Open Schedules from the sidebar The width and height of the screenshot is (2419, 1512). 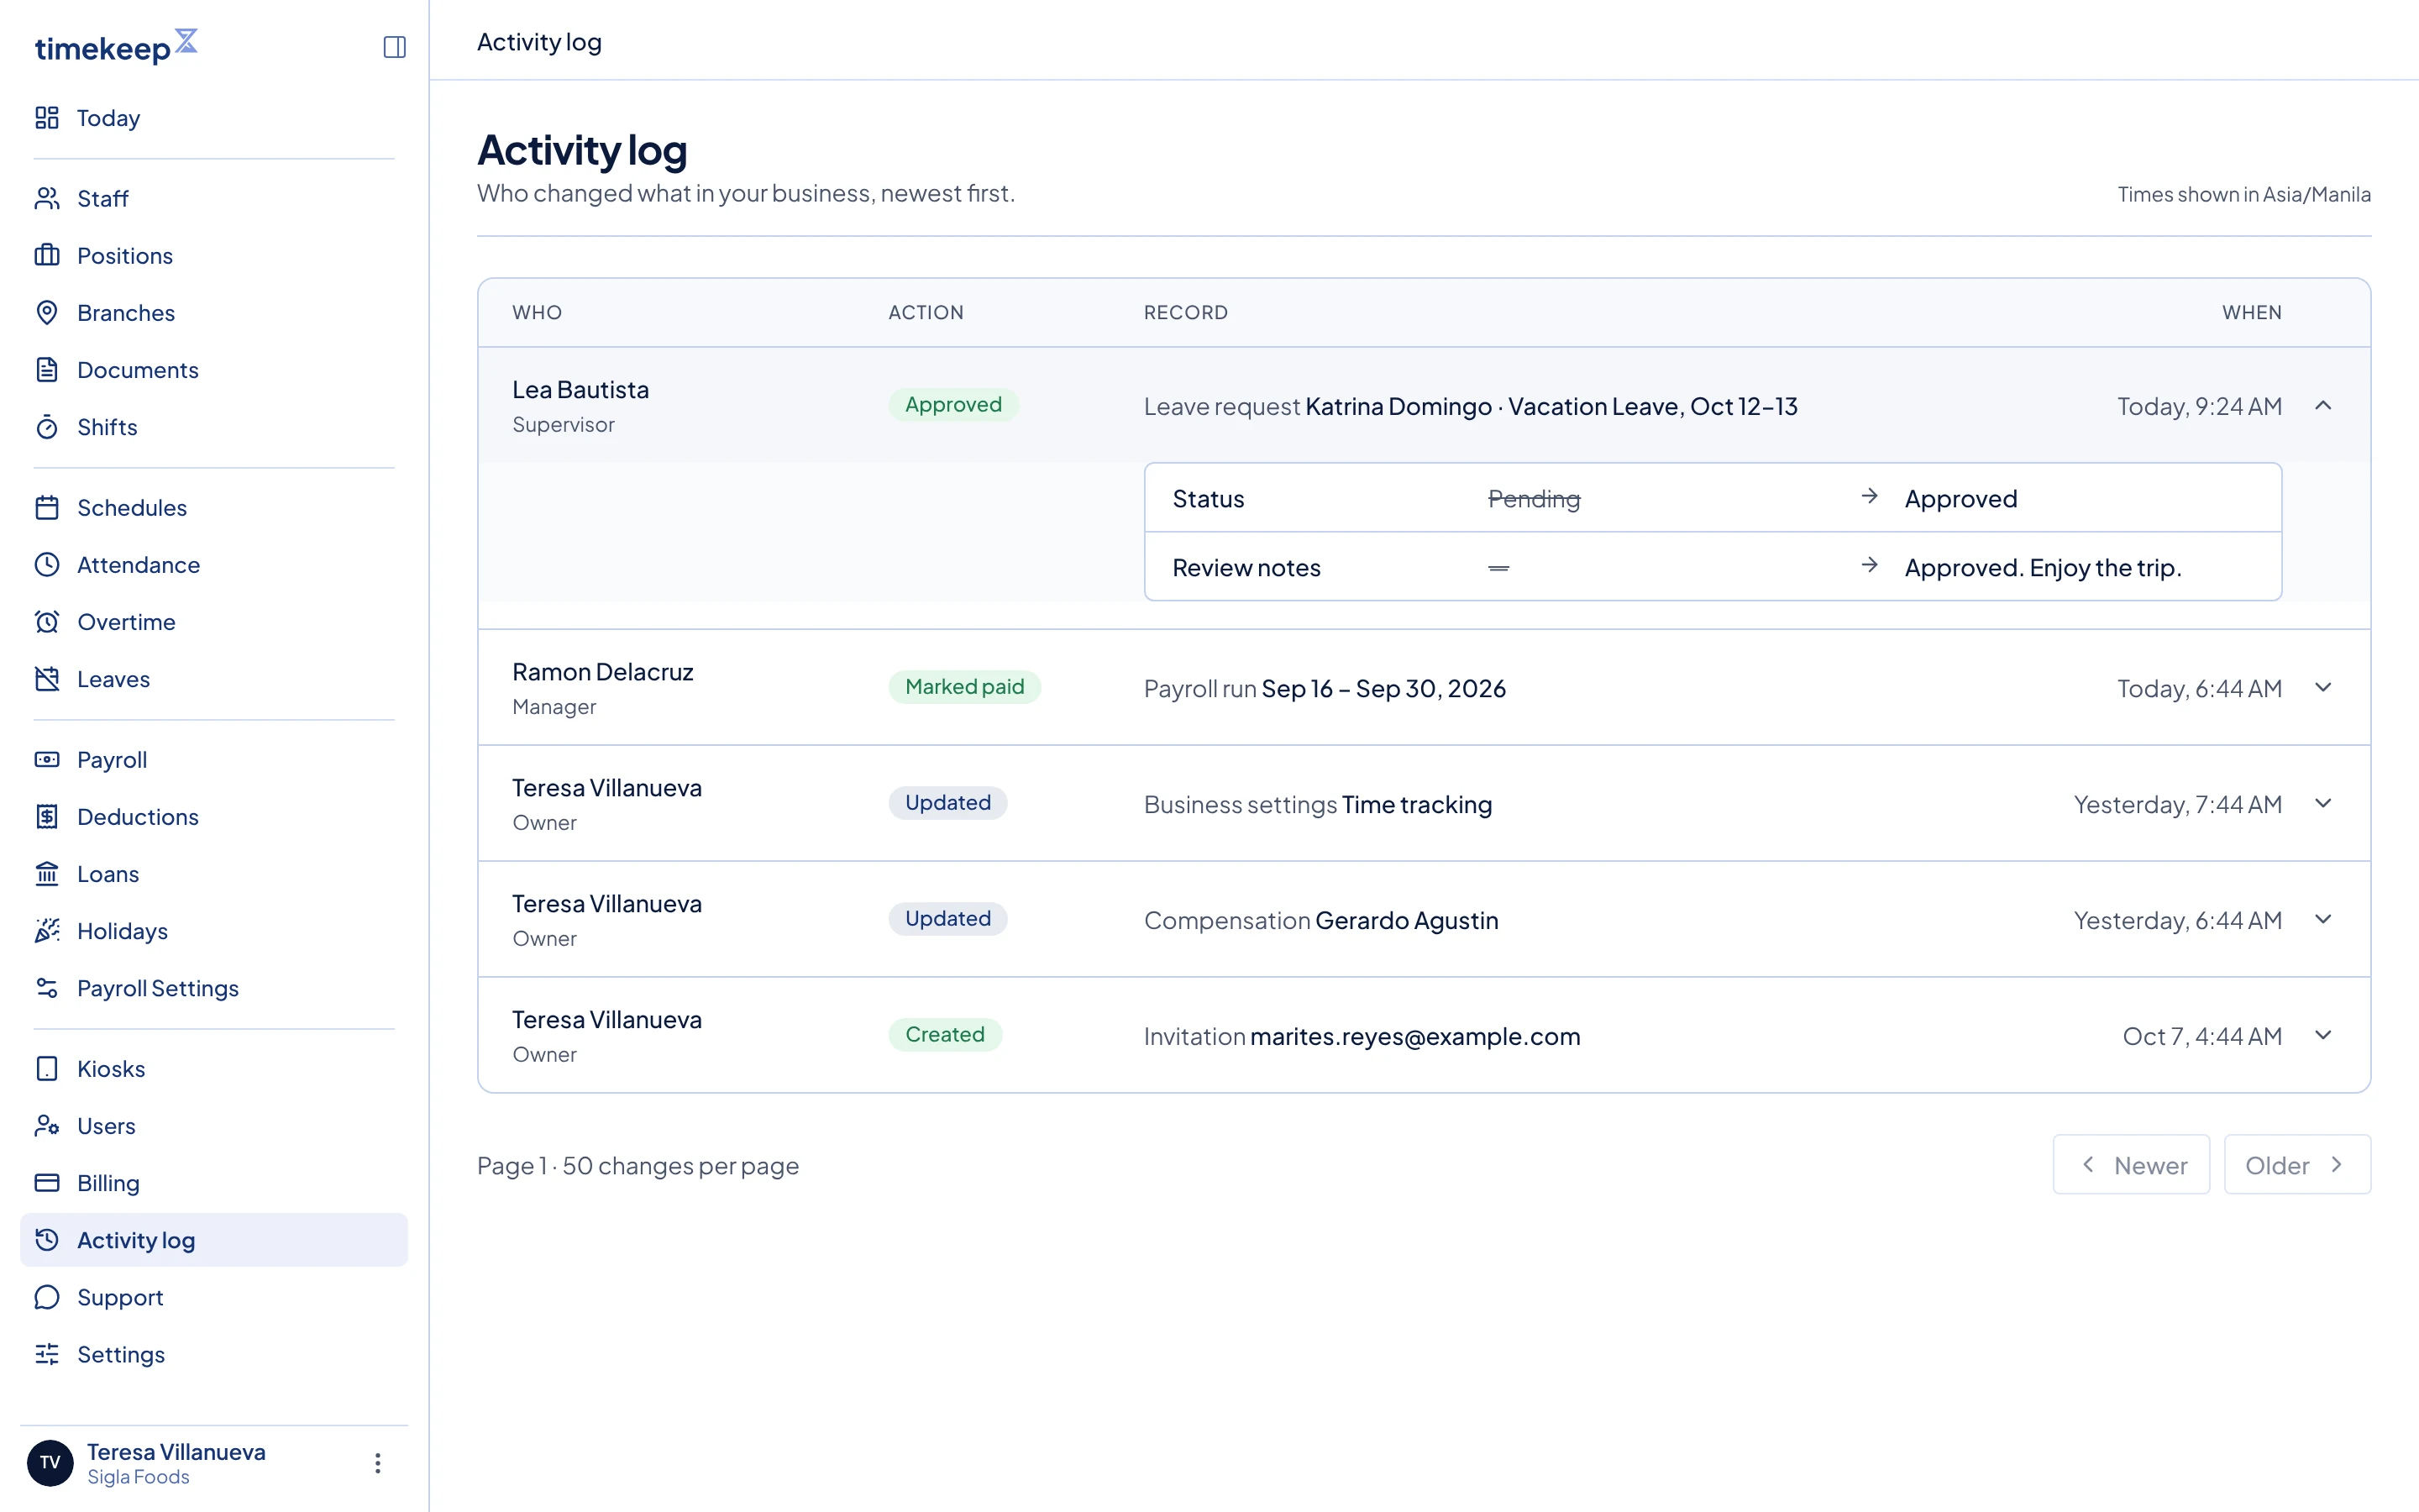(x=214, y=507)
